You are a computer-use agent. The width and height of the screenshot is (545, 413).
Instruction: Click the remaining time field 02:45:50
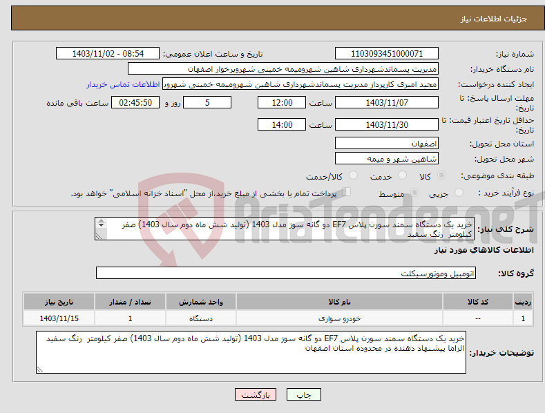tap(135, 102)
